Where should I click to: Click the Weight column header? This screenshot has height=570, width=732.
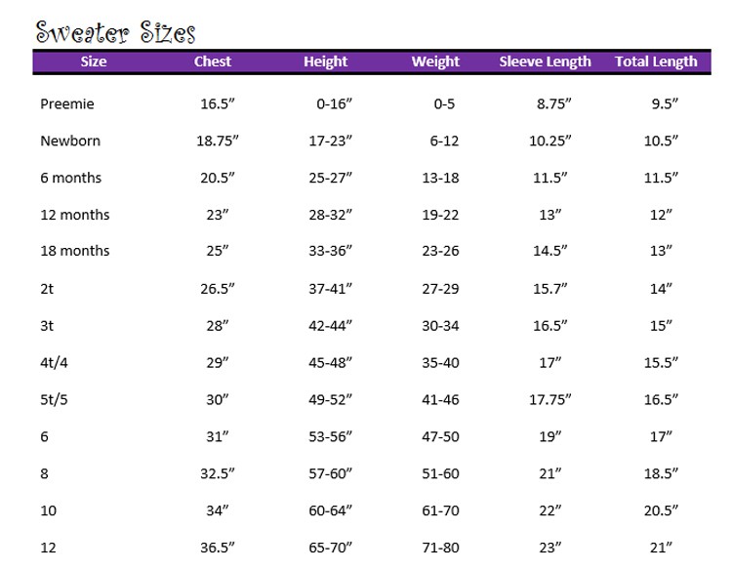coord(435,61)
